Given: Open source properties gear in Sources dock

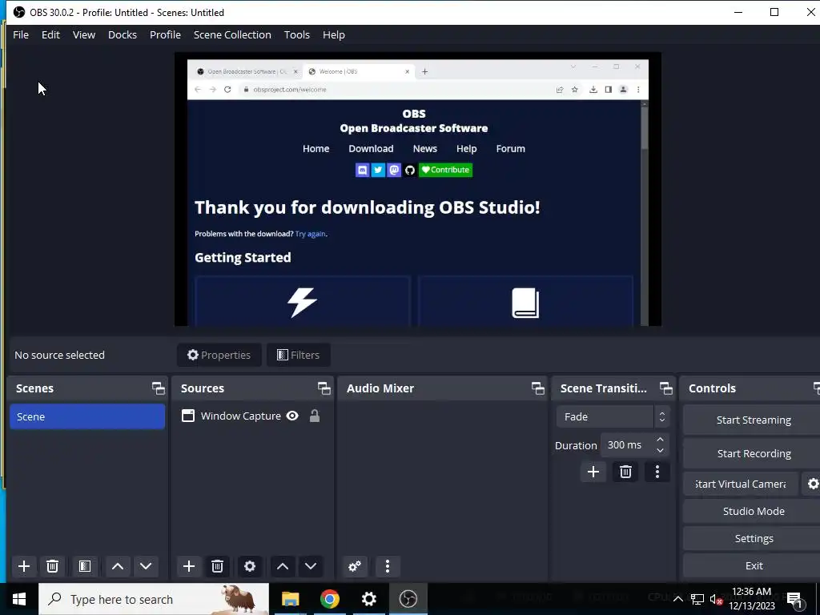Looking at the screenshot, I should click(250, 566).
